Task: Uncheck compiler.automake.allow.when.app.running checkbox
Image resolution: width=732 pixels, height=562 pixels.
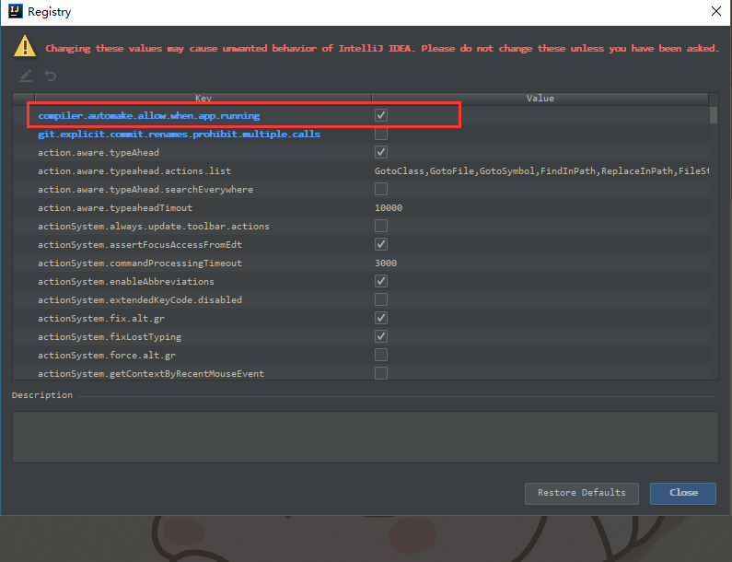Action: click(381, 115)
